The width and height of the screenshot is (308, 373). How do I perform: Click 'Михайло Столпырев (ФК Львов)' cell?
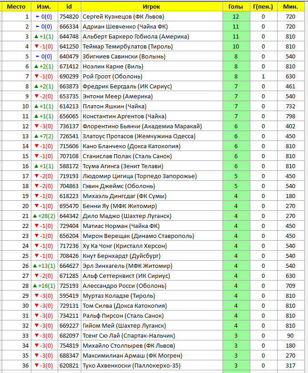click(x=152, y=346)
